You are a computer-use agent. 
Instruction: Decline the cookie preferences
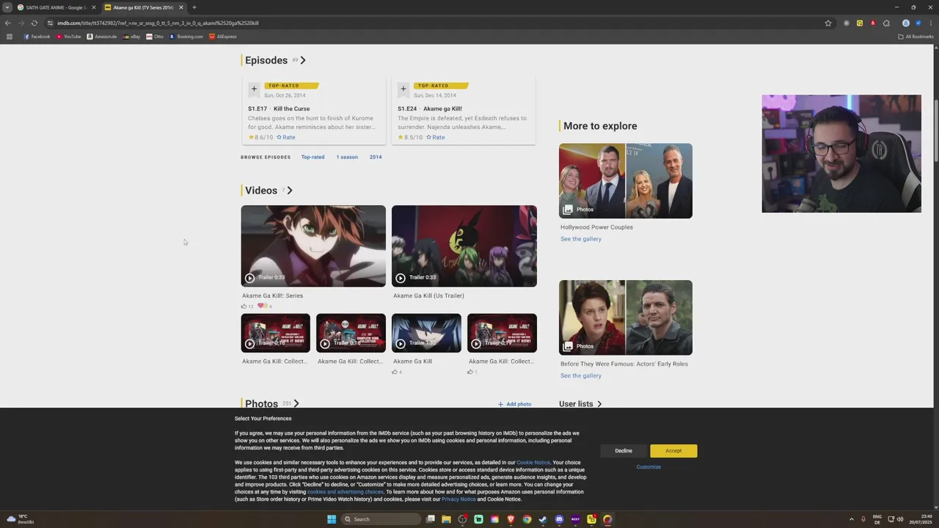[624, 451]
